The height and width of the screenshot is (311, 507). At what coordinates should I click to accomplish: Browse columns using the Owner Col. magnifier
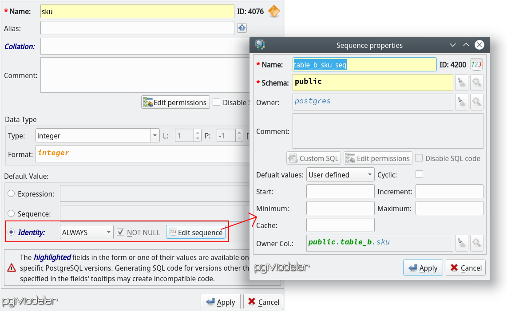pyautogui.click(x=477, y=243)
